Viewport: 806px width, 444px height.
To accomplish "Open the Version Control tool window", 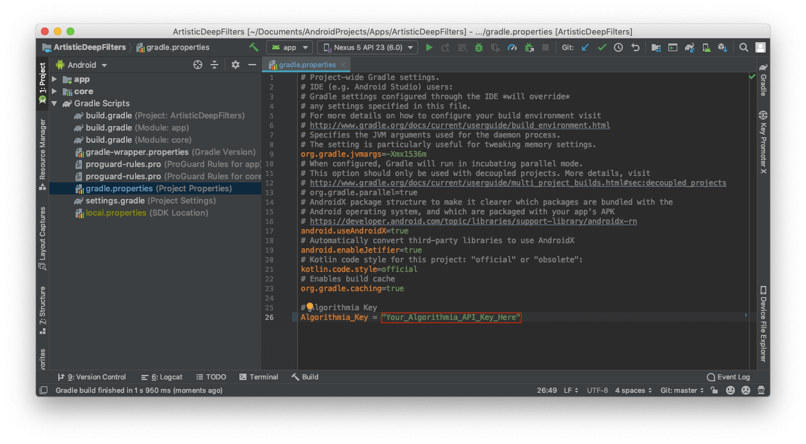I will (92, 377).
